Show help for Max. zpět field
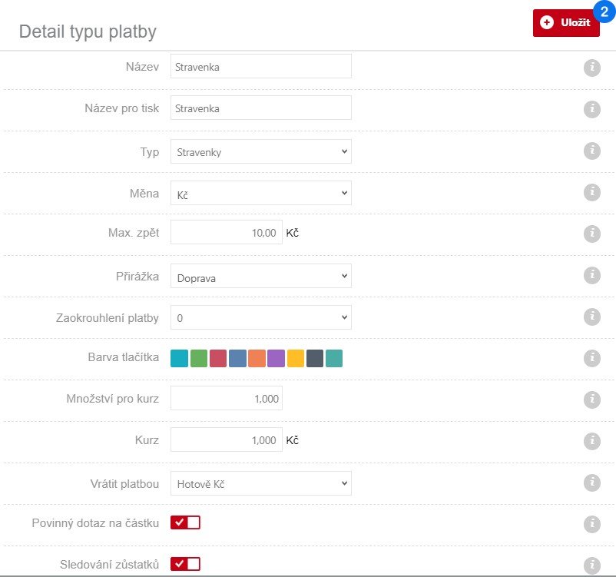Viewport: 616px width, 577px height. click(x=591, y=234)
